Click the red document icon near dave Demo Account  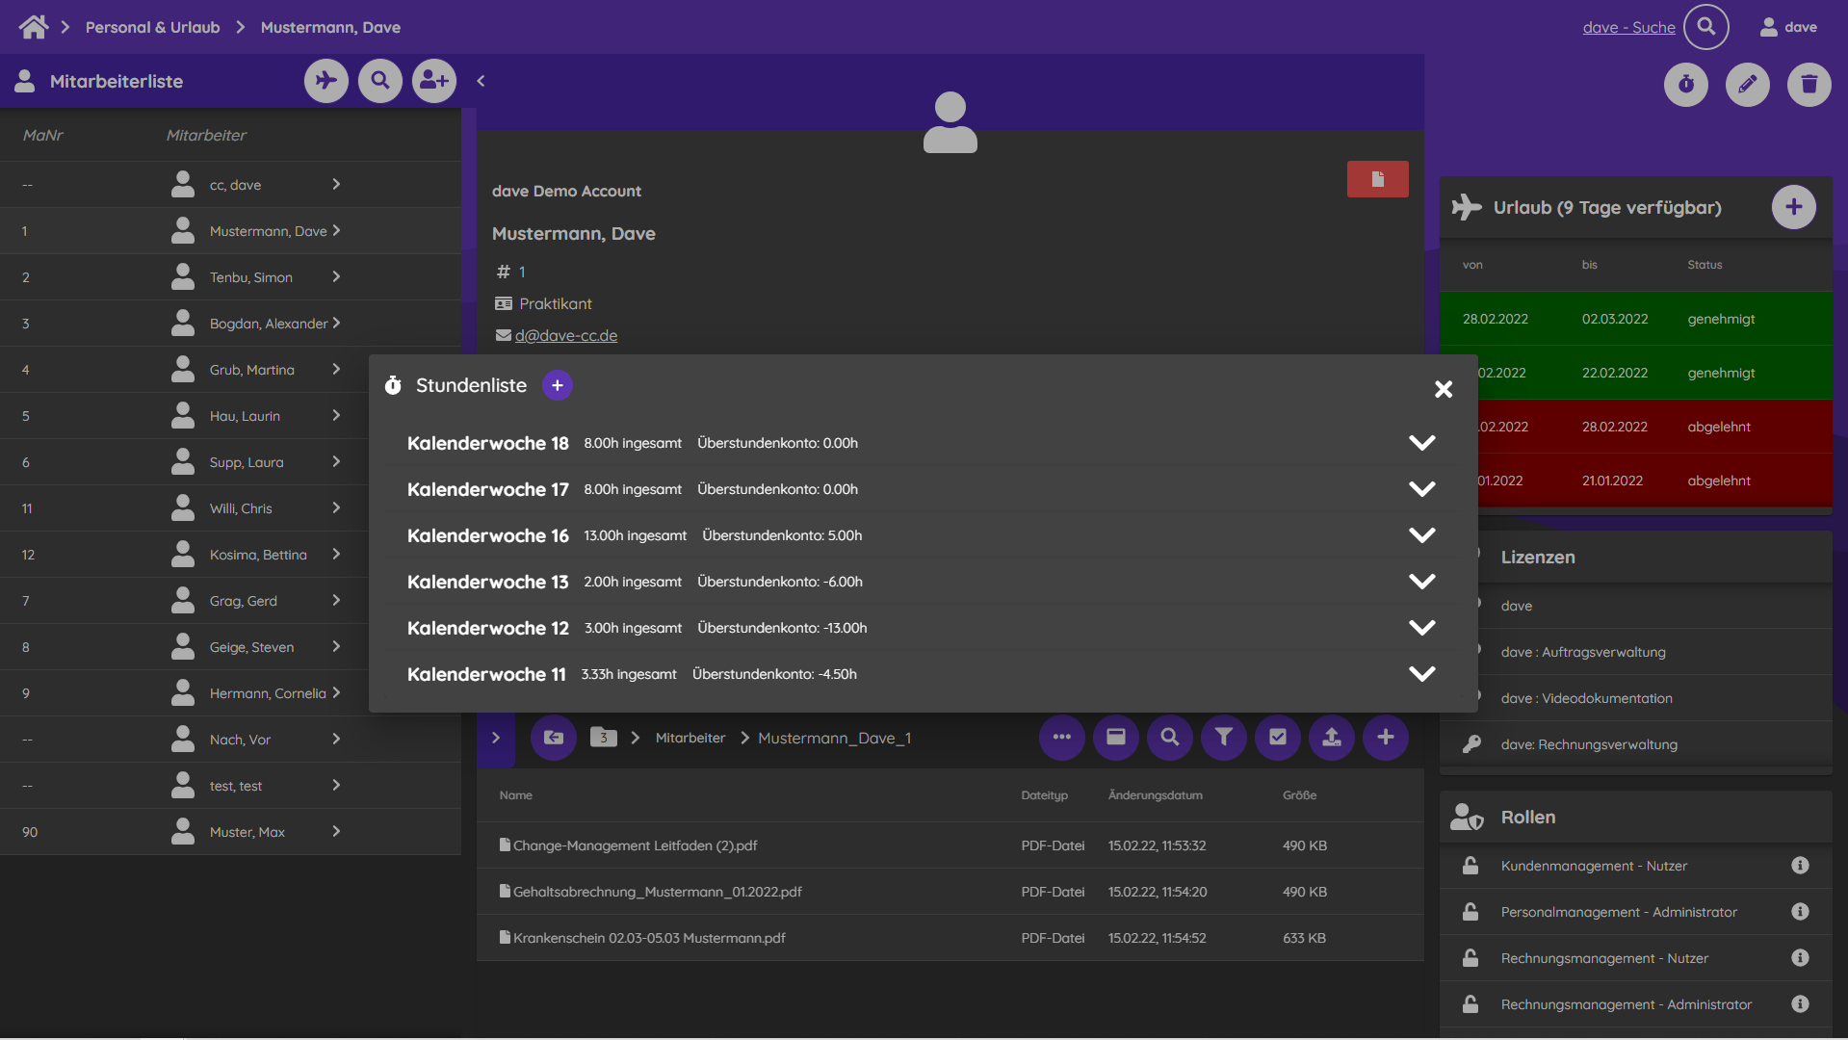pyautogui.click(x=1377, y=179)
